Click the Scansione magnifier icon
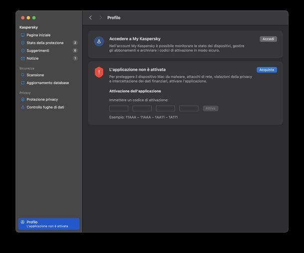Viewport: 304px width, 253px height. click(x=23, y=75)
